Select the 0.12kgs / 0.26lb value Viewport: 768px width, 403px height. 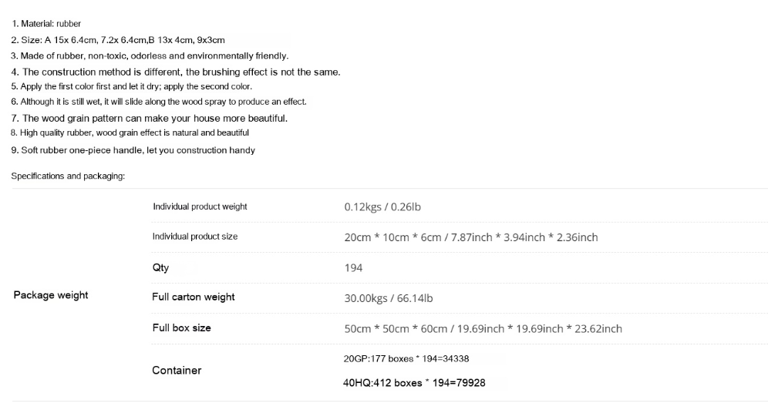click(382, 207)
